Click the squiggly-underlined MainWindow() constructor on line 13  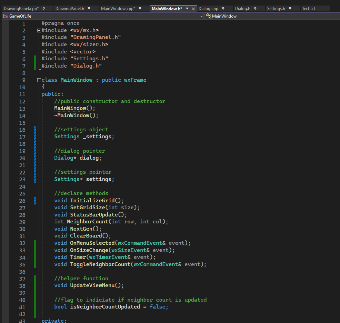pos(71,108)
